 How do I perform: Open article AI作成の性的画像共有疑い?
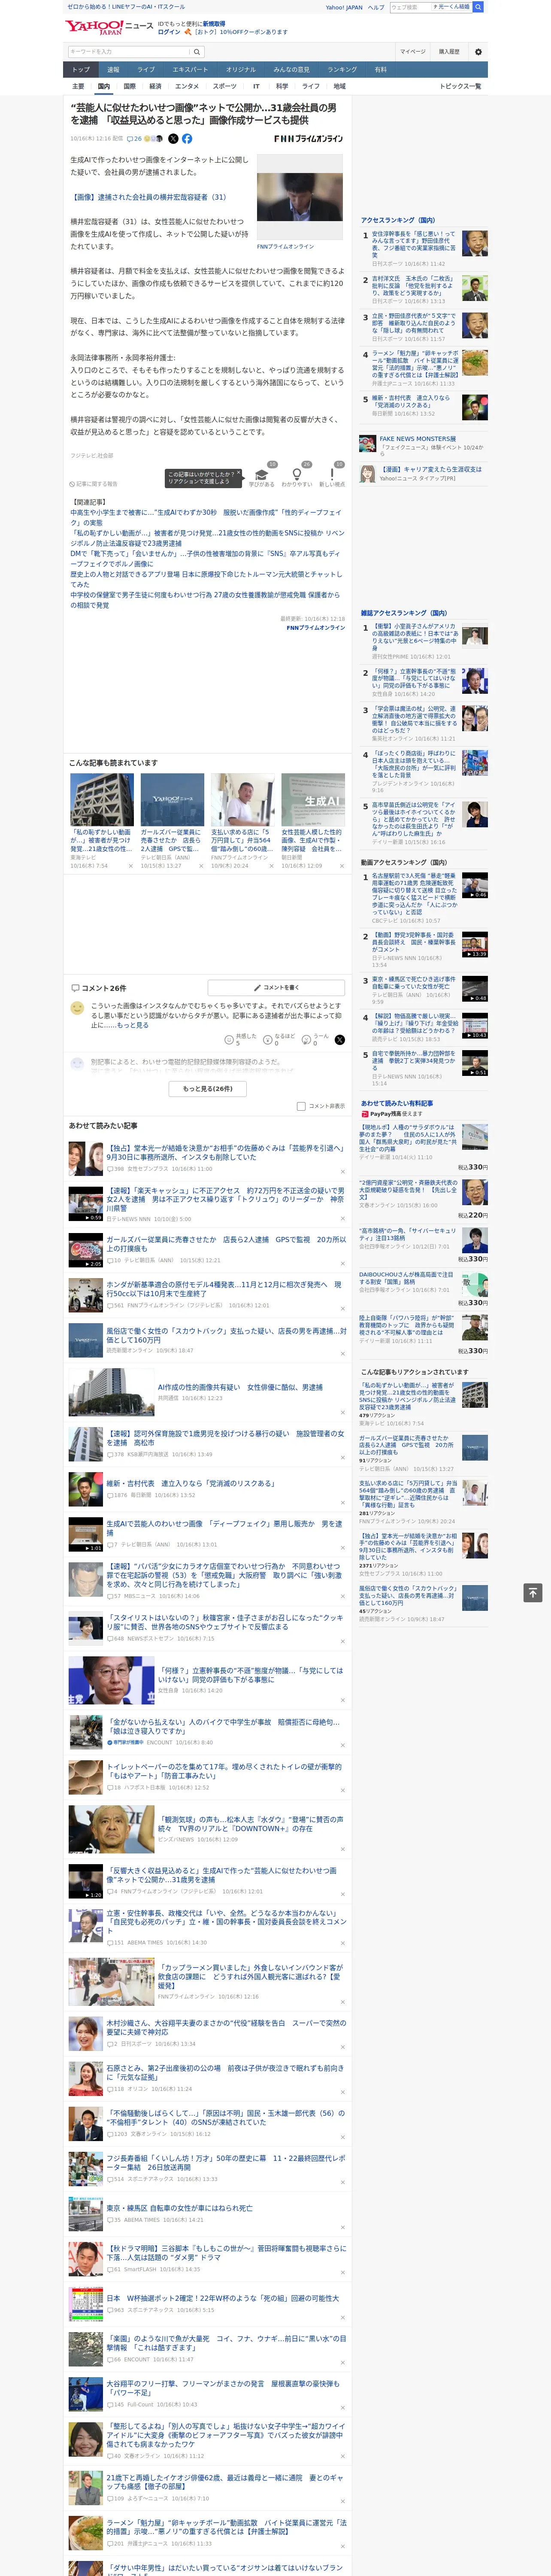[208, 1391]
